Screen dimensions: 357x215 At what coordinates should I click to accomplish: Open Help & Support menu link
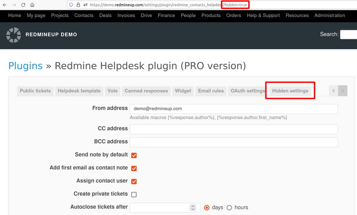(263, 15)
